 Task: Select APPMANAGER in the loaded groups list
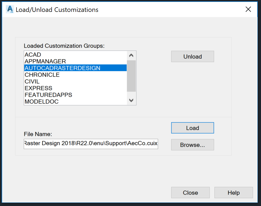pyautogui.click(x=75, y=61)
